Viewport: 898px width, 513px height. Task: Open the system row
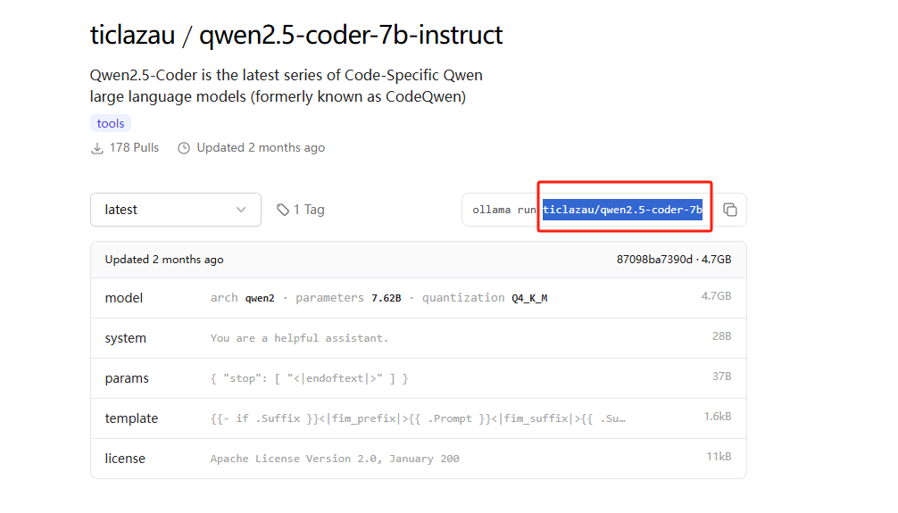click(x=418, y=338)
